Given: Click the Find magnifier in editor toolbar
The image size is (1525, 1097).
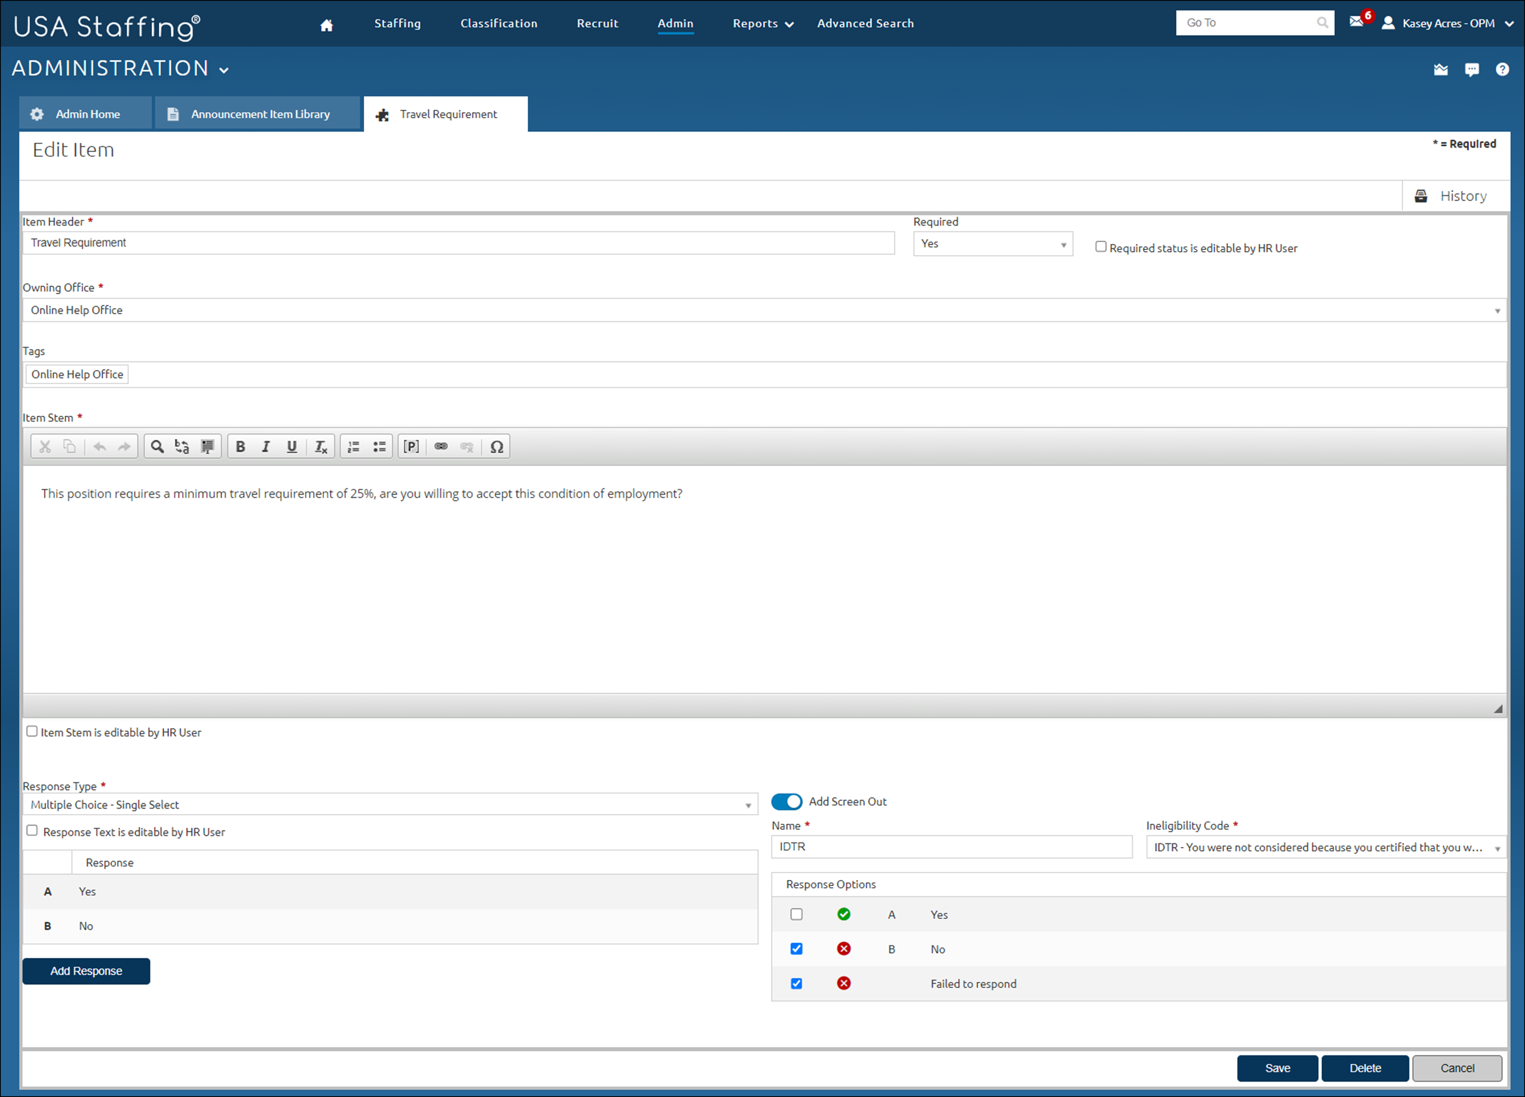Looking at the screenshot, I should (x=157, y=446).
